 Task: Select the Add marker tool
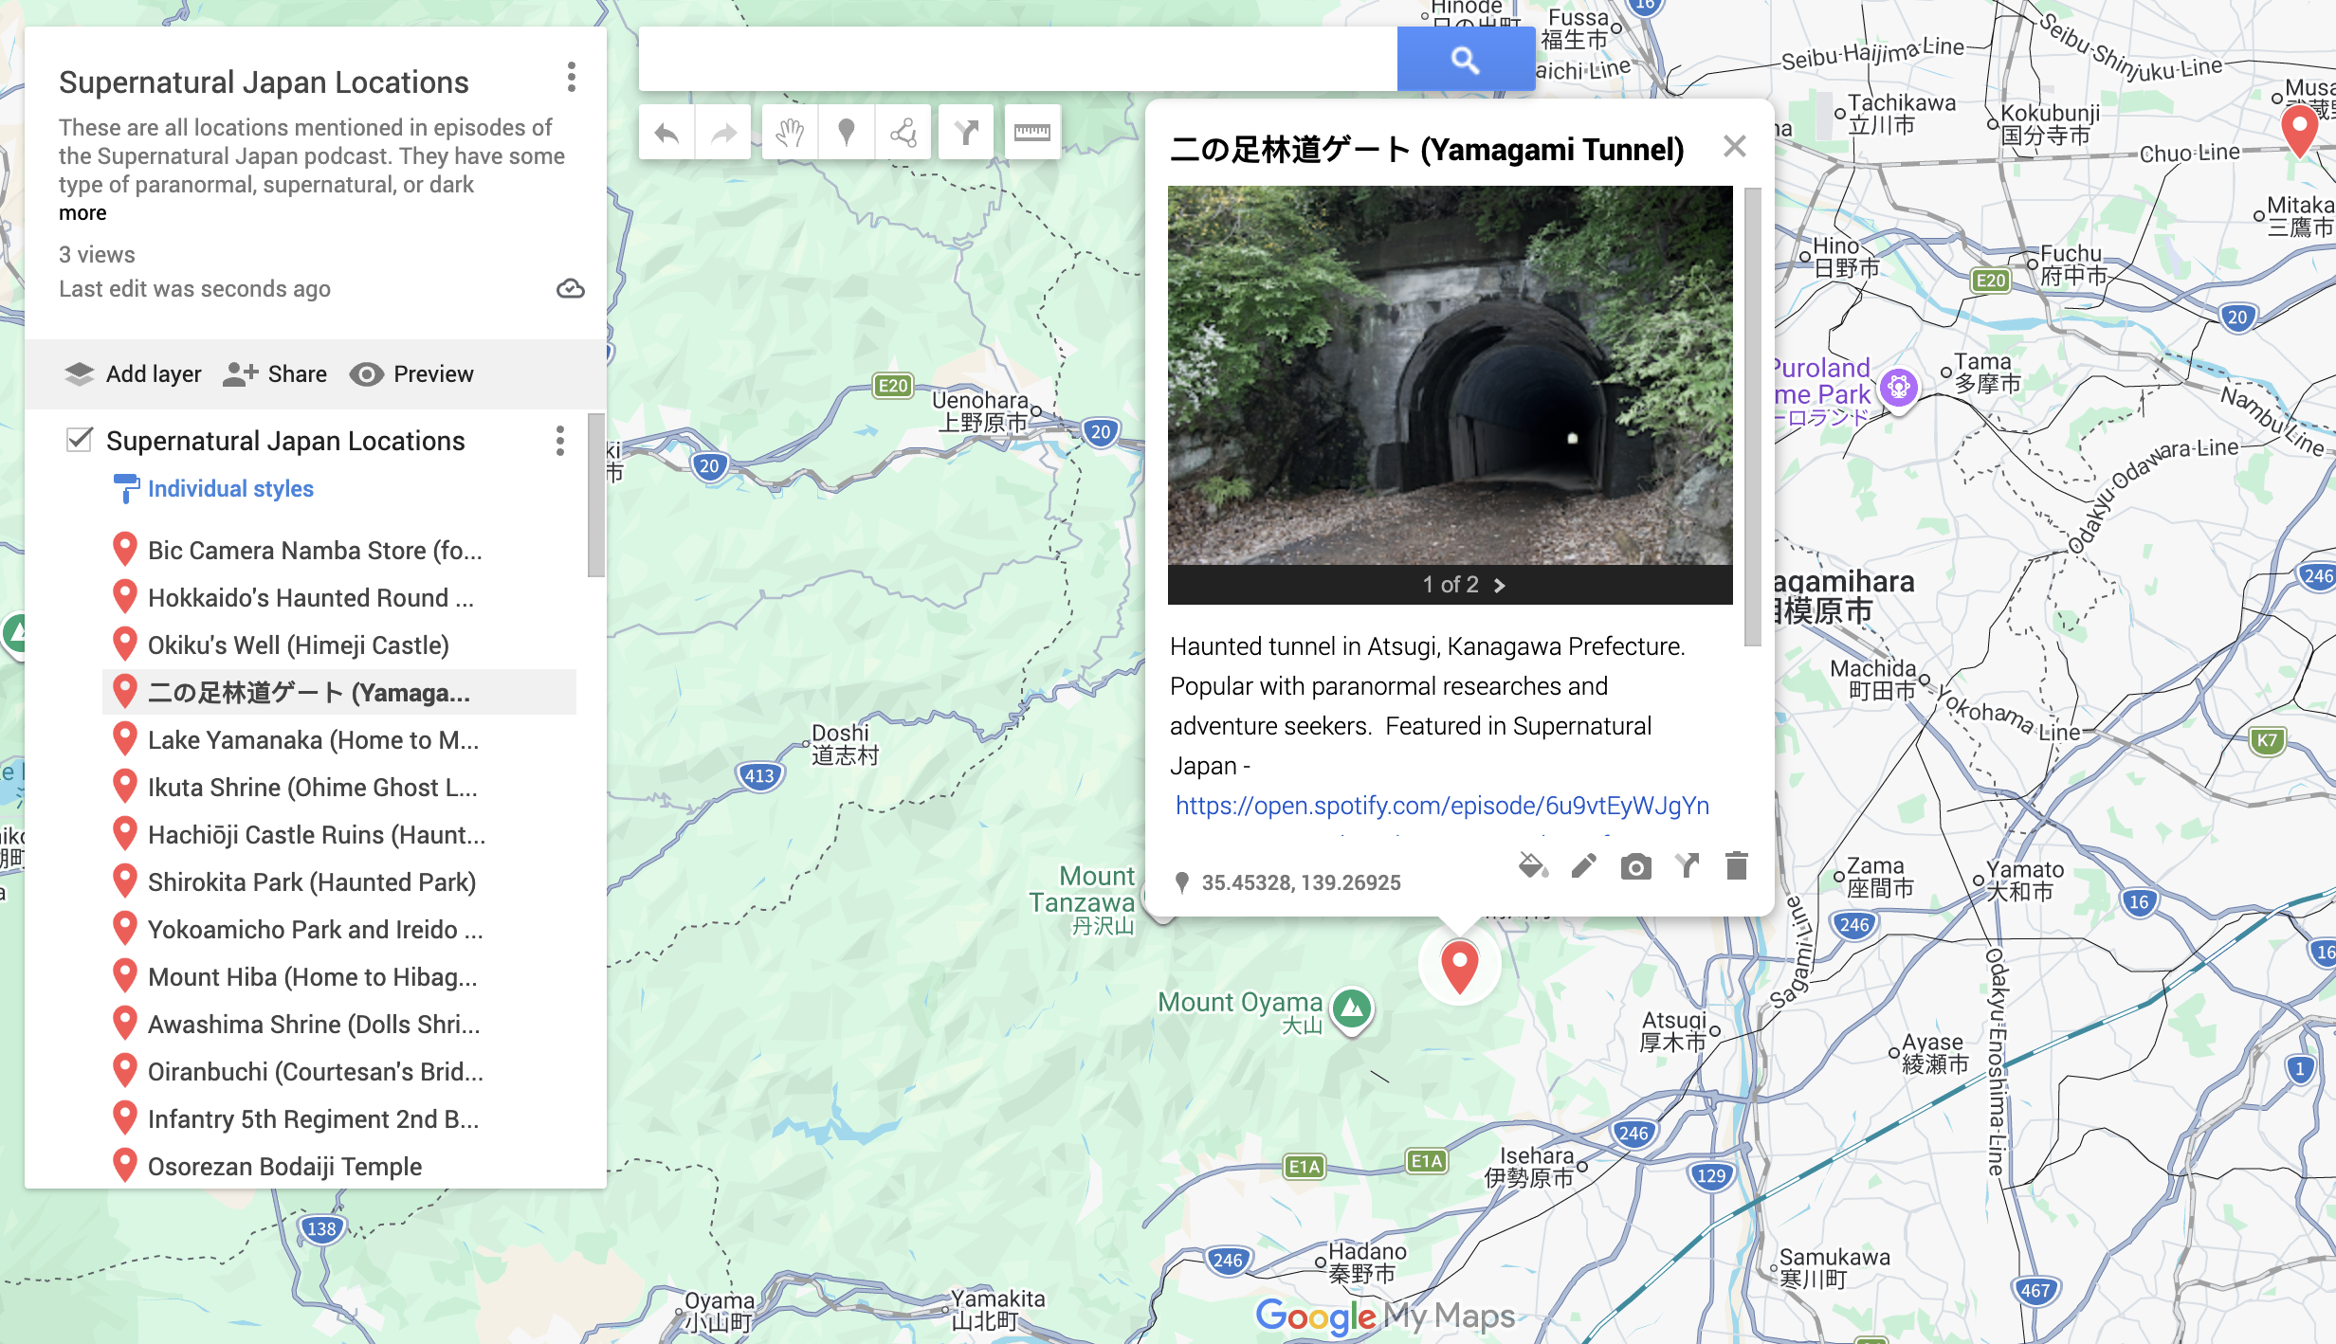pos(847,134)
